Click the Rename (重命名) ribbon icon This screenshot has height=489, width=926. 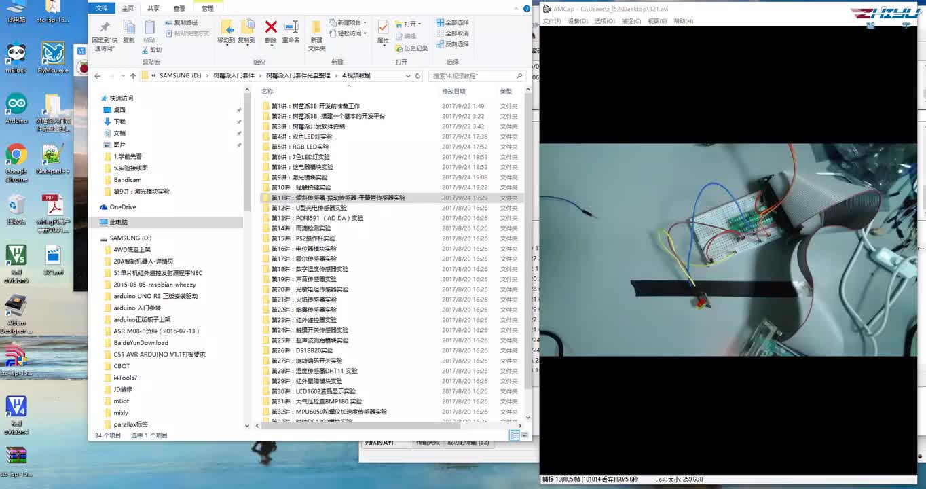tap(291, 27)
